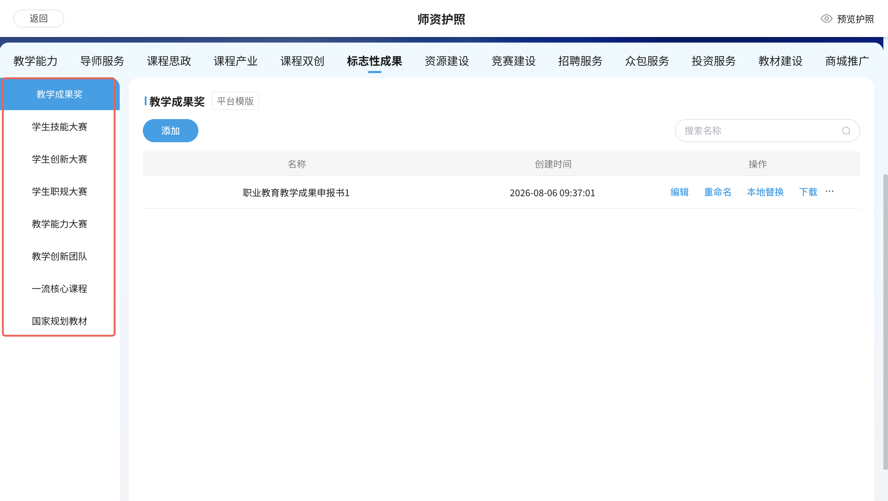The image size is (888, 501).
Task: Switch to the 众包服务 tab
Action: pos(647,61)
